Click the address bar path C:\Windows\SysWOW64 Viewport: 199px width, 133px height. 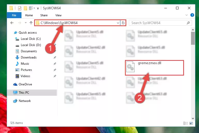pyautogui.click(x=59, y=23)
